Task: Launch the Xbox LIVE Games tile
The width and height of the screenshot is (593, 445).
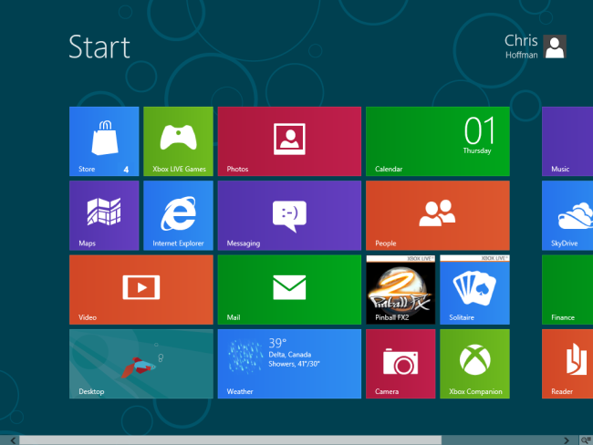Action: (178, 141)
